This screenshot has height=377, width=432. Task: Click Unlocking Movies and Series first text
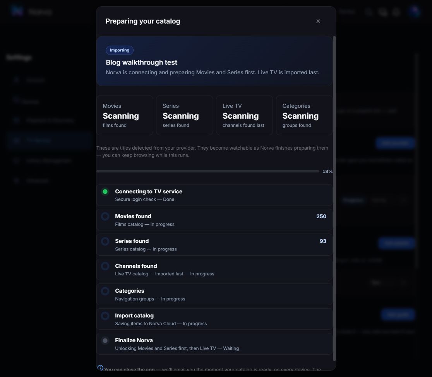177,348
